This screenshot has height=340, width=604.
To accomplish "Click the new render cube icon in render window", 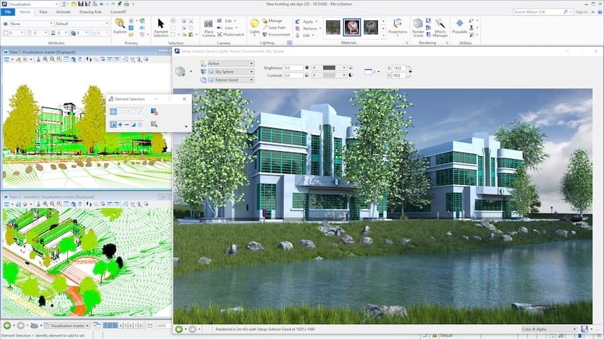I will [181, 71].
